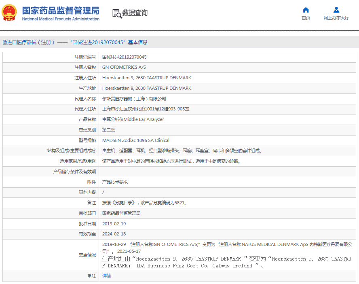Screen dimensions: 359x284
Task: Select the value 国械注进20192070045 in 注册证编号 row
Action: point(125,57)
